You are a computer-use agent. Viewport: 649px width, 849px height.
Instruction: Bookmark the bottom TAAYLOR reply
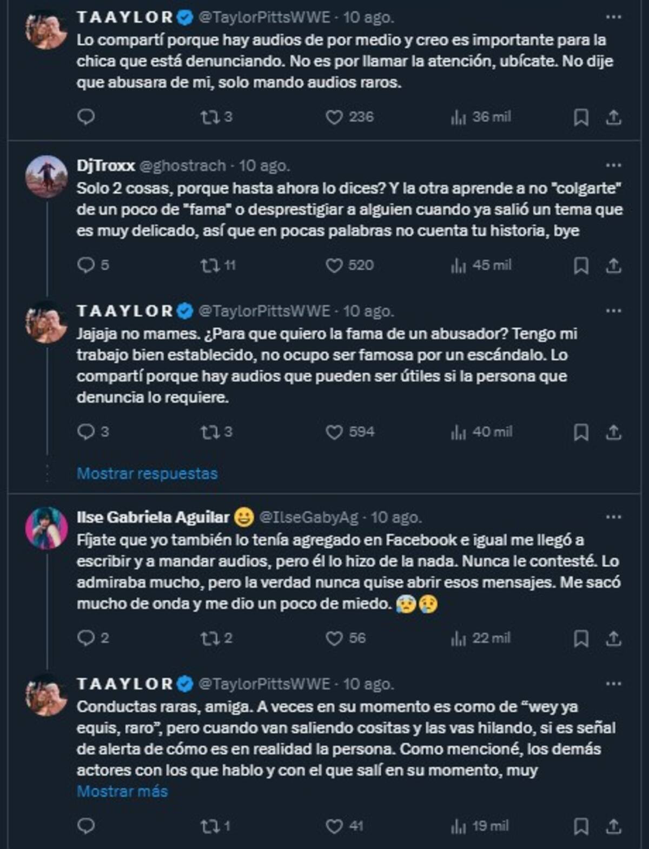pyautogui.click(x=582, y=824)
